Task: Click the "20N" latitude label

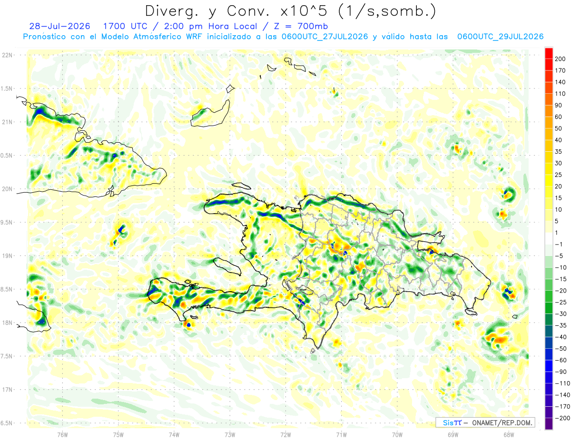Action: coord(7,189)
